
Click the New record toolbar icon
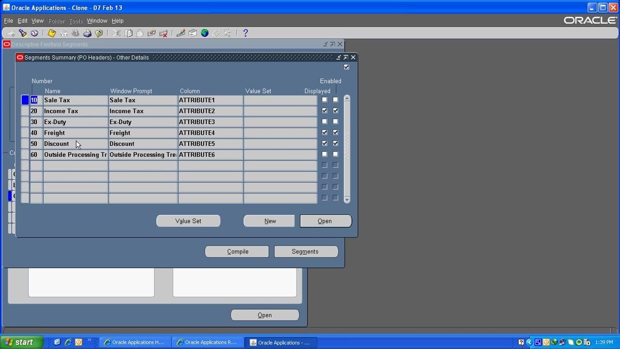click(x=11, y=33)
